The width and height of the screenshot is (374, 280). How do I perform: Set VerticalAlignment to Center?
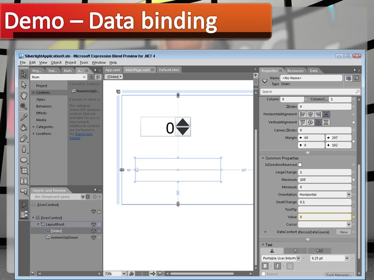click(x=310, y=122)
